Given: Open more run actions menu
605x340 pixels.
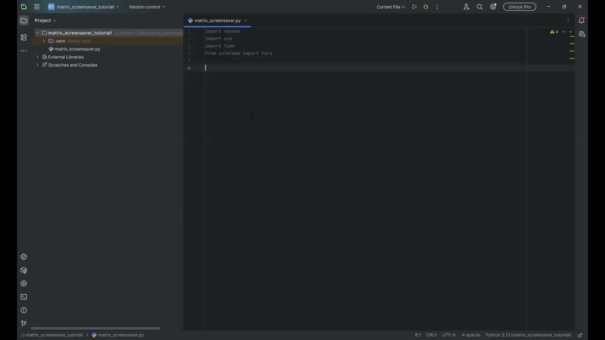Looking at the screenshot, I should (x=437, y=7).
